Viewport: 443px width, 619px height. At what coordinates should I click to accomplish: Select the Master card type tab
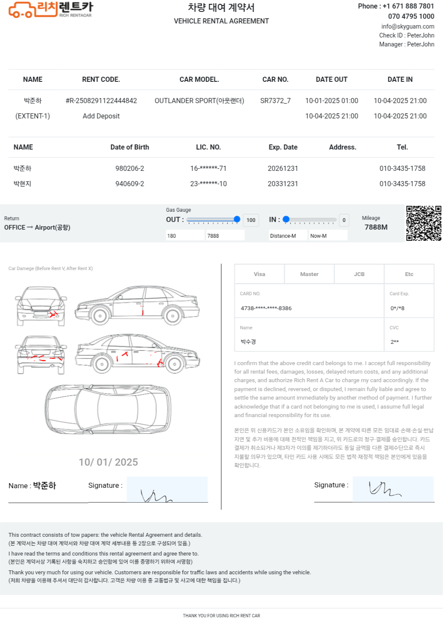[x=309, y=274]
